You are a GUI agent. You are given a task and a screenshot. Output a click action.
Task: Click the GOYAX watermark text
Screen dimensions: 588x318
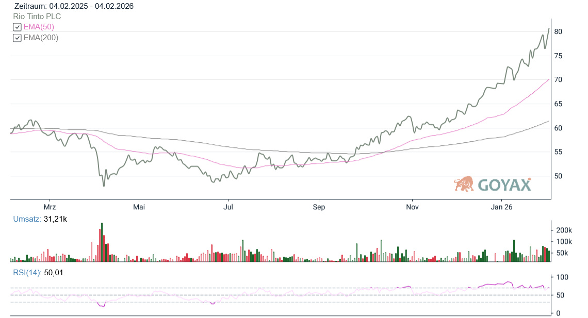click(504, 185)
